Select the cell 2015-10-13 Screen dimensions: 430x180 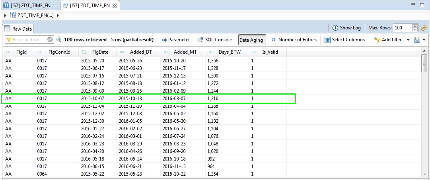[x=130, y=98]
